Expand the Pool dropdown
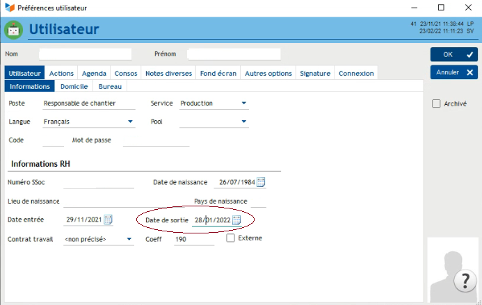Viewport: 482px width, 305px height. 244,122
